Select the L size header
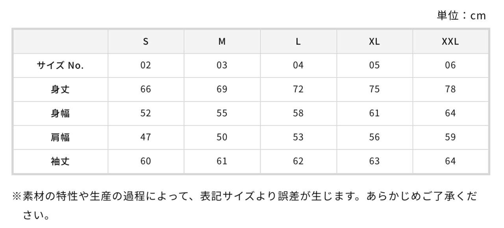This screenshot has height=228, width=504. tap(298, 42)
